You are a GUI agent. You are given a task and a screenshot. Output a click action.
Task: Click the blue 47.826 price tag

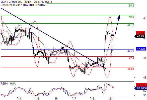[x=141, y=49]
